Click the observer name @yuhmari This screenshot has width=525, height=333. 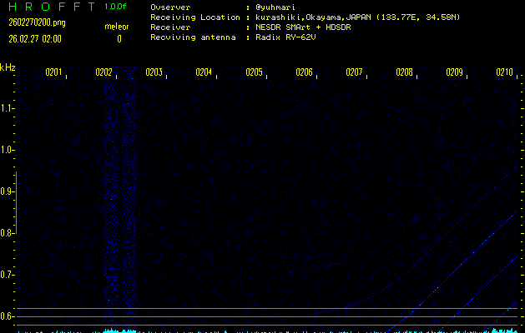[x=275, y=7]
